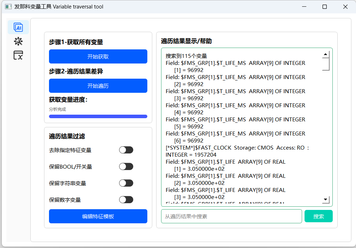The width and height of the screenshot is (356, 248).
Task: Maximize the Variable traversal tool window
Action: point(325,7)
